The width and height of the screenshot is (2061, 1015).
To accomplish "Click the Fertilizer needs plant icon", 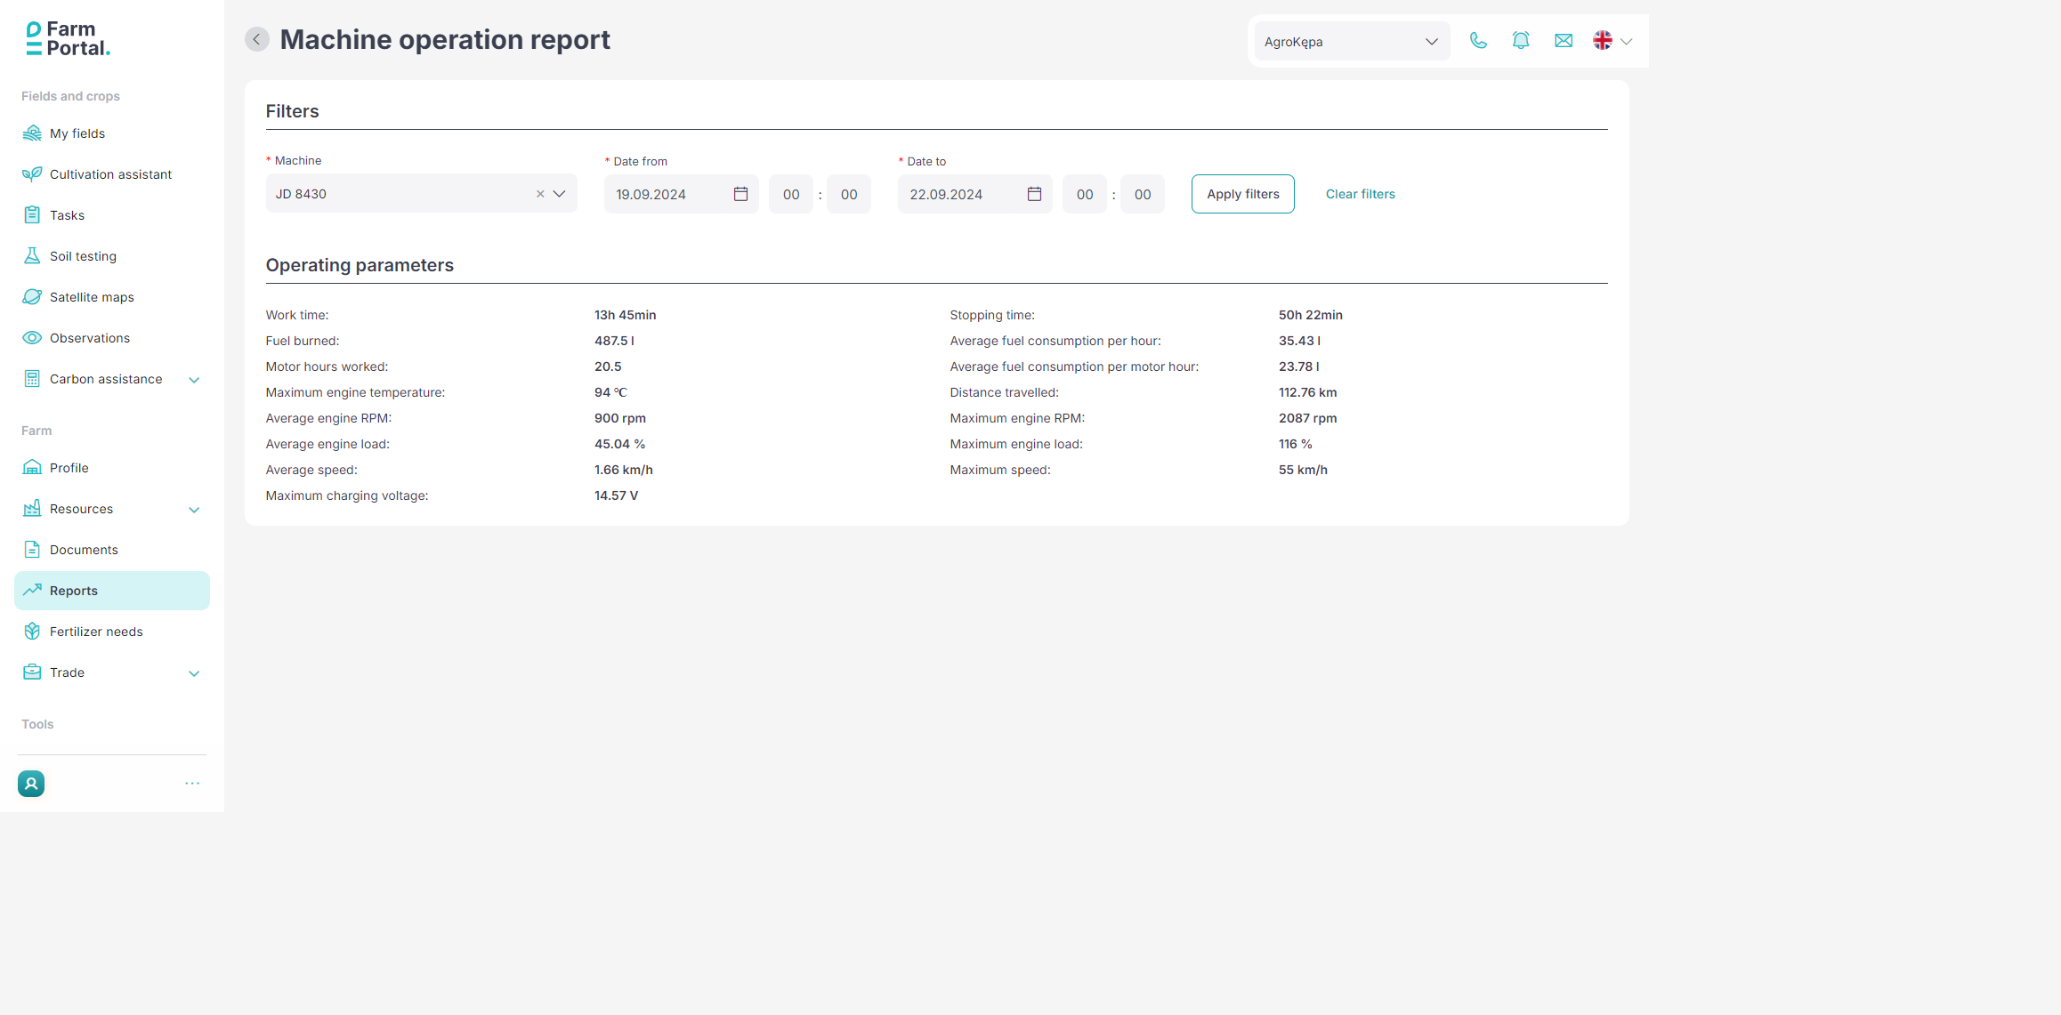I will pyautogui.click(x=32, y=632).
